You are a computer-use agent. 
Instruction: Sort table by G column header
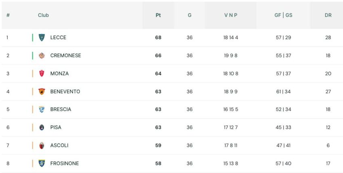(x=189, y=15)
